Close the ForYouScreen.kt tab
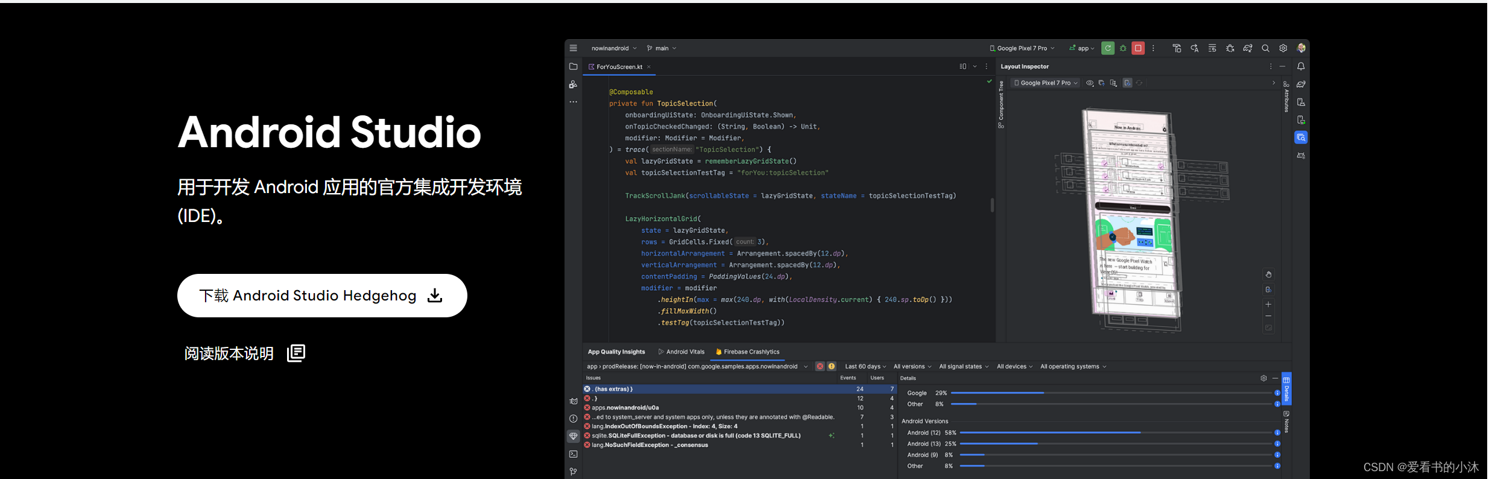Image resolution: width=1489 pixels, height=479 pixels. pyautogui.click(x=649, y=67)
